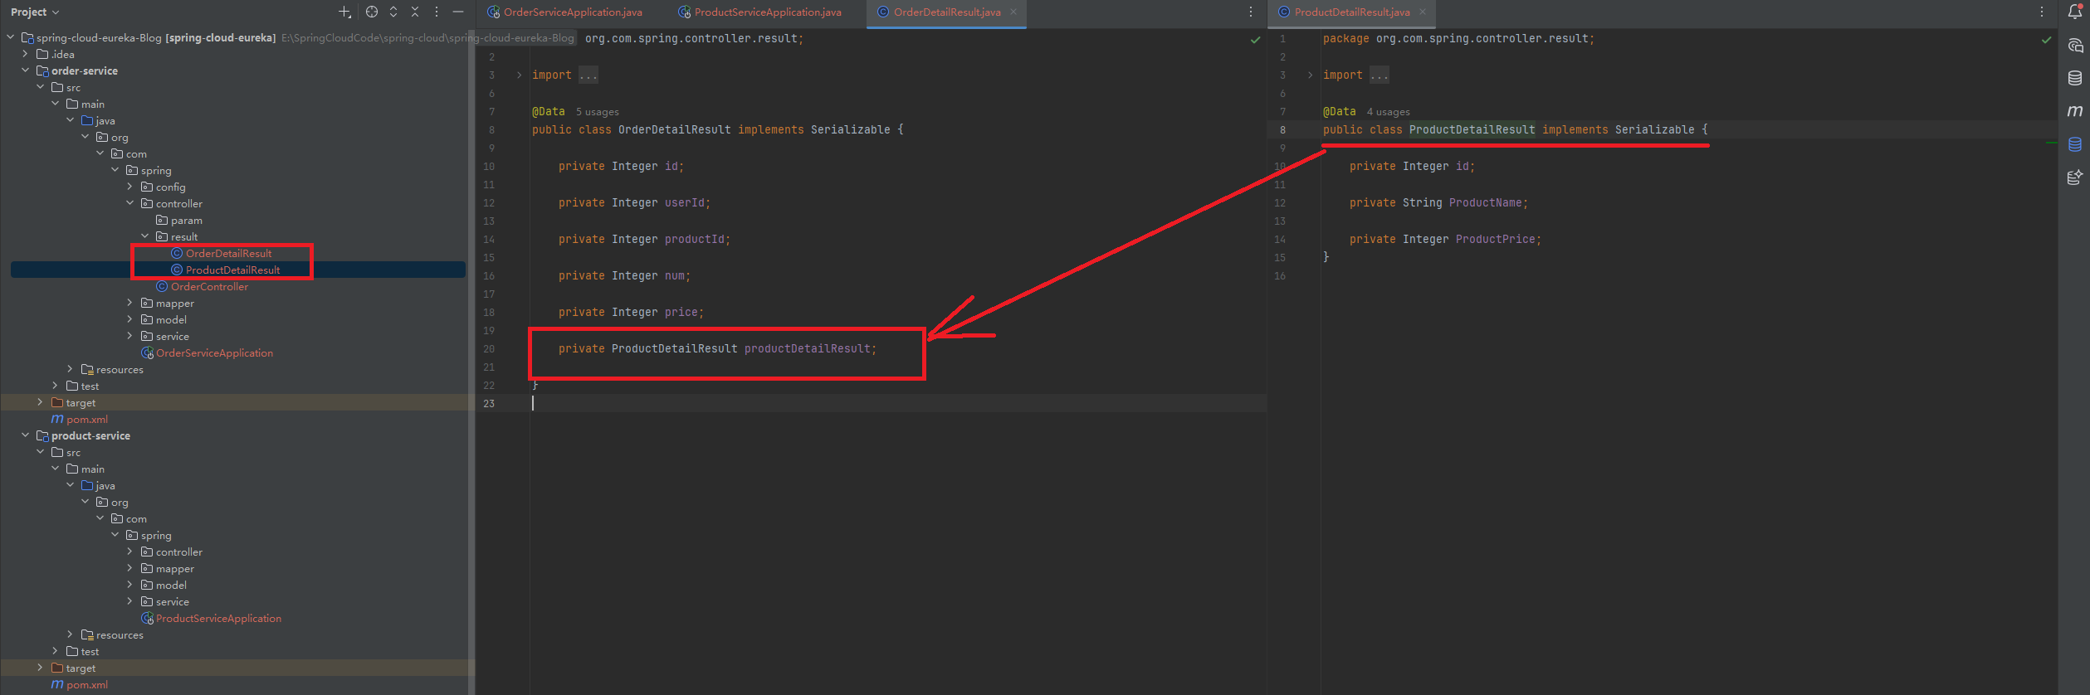The image size is (2090, 695).
Task: Click the ProductName field in right editor
Action: tap(1485, 203)
